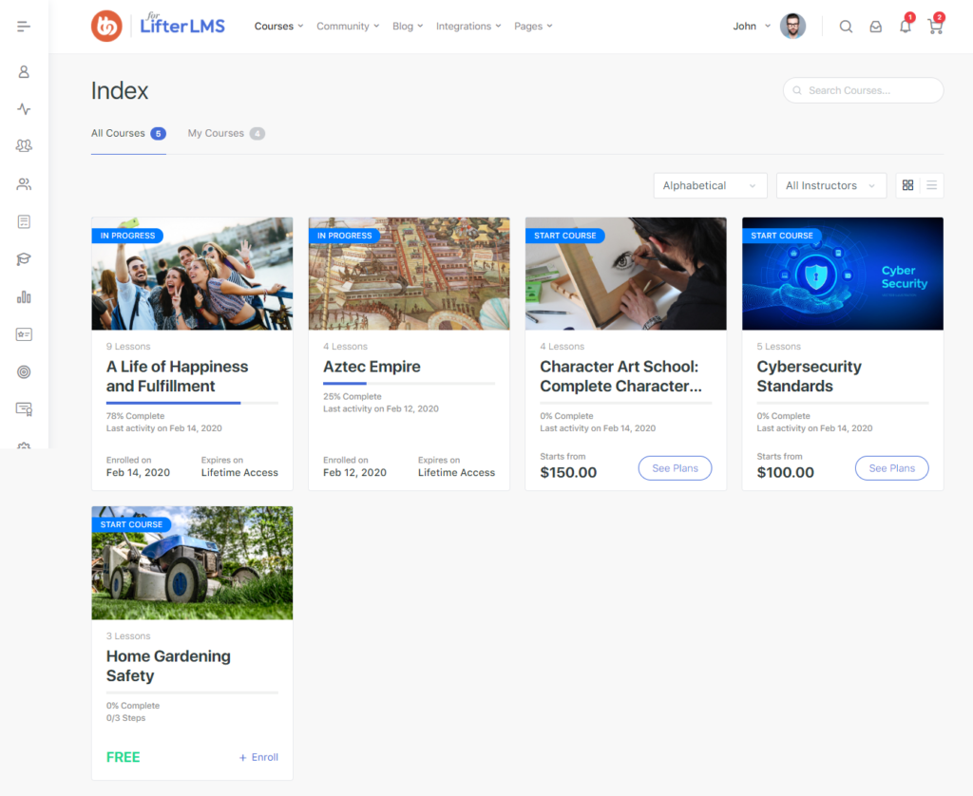Switch to list view layout
The image size is (973, 796).
tap(932, 185)
